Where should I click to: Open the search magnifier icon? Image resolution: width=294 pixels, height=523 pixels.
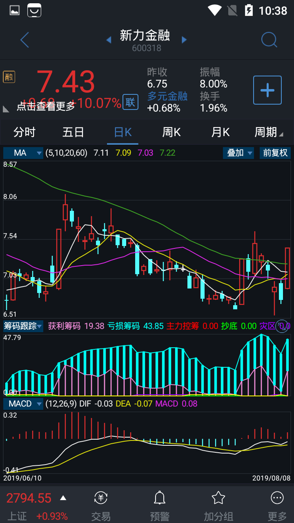pyautogui.click(x=269, y=40)
